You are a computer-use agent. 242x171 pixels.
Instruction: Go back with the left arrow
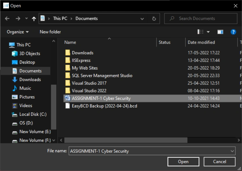click(x=7, y=19)
